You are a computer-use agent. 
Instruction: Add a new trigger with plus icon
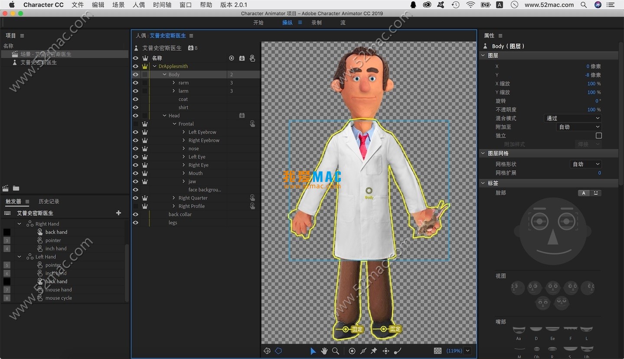(x=119, y=213)
